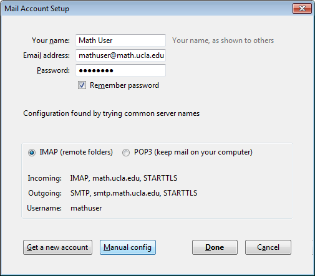Click the 'Your name, as shown to others' hint
Image resolution: width=315 pixels, height=276 pixels.
tap(223, 40)
